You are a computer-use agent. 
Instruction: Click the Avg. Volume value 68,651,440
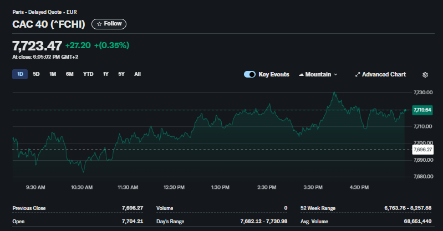tap(417, 221)
